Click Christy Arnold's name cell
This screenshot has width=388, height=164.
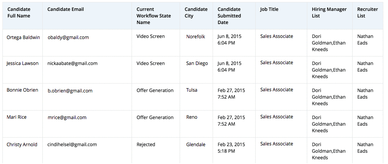[x=22, y=145]
